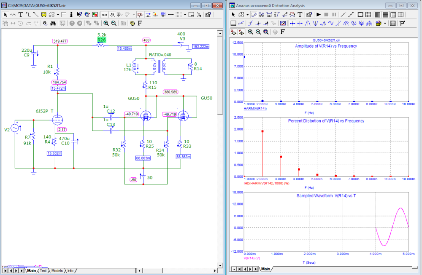Toggle grid text display with TEXT button
This screenshot has width=422, height=275.
pos(104,14)
